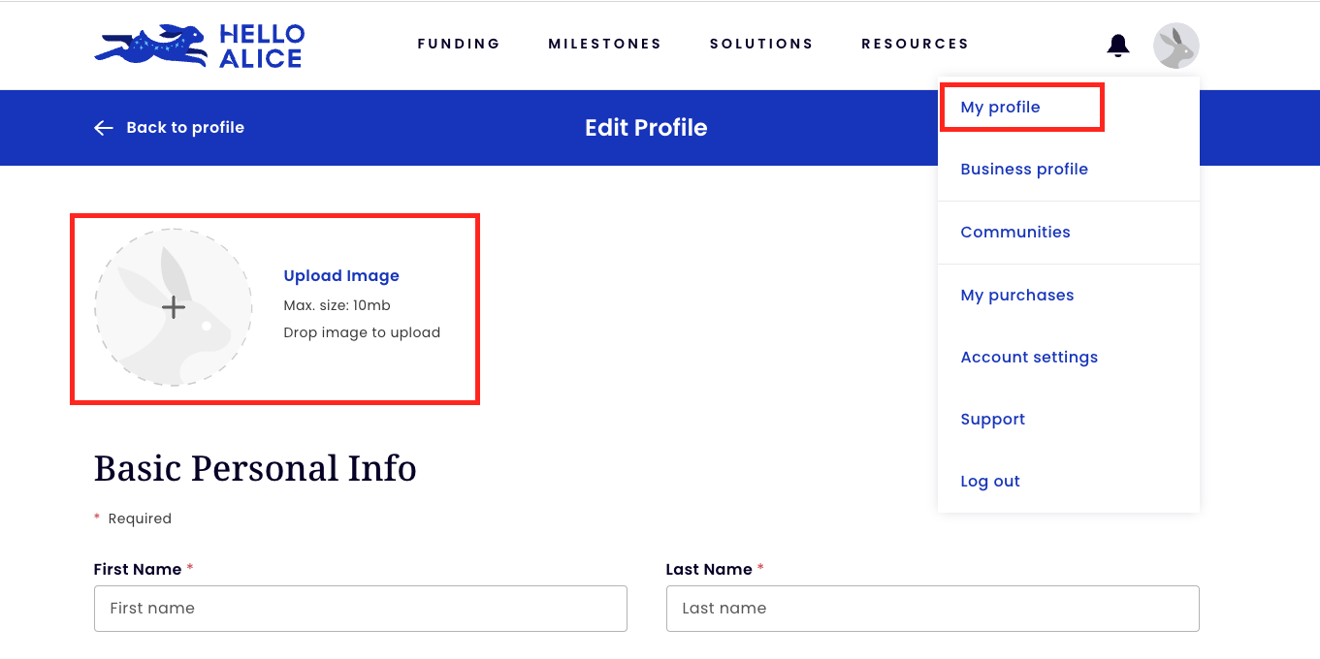Open the Solutions menu
Screen dimensions: 1320x659
tap(761, 44)
